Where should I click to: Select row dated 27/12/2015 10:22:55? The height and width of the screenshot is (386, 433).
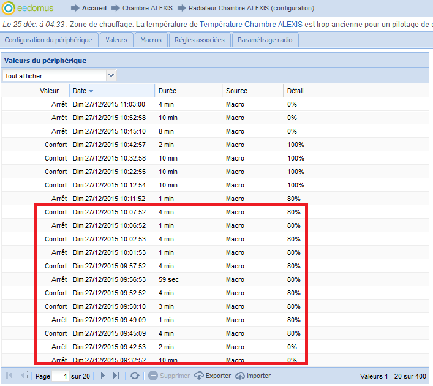(215, 172)
